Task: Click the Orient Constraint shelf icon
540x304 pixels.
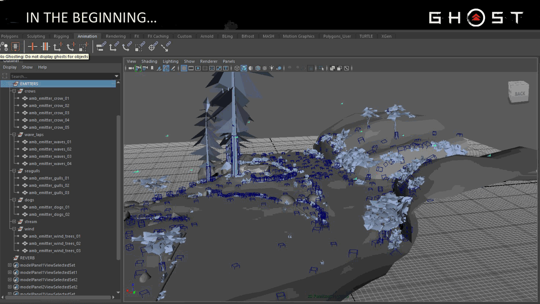Action: [x=127, y=46]
